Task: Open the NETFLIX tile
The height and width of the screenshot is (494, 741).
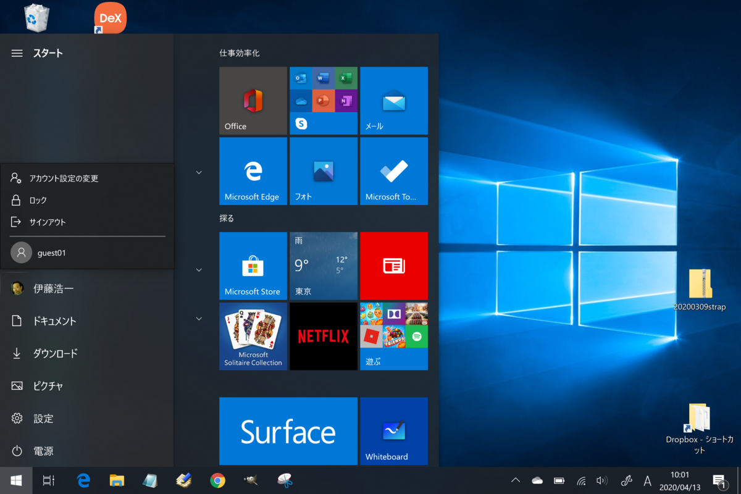Action: click(x=324, y=337)
